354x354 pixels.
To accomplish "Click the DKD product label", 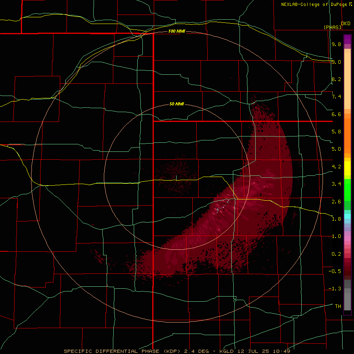I will 346,23.
